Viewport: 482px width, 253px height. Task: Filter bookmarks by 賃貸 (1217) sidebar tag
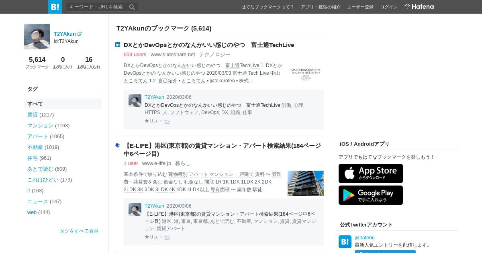click(x=41, y=114)
